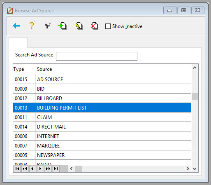The image size is (211, 185).
Task: Click the Search Ad Source field
Action: [97, 56]
